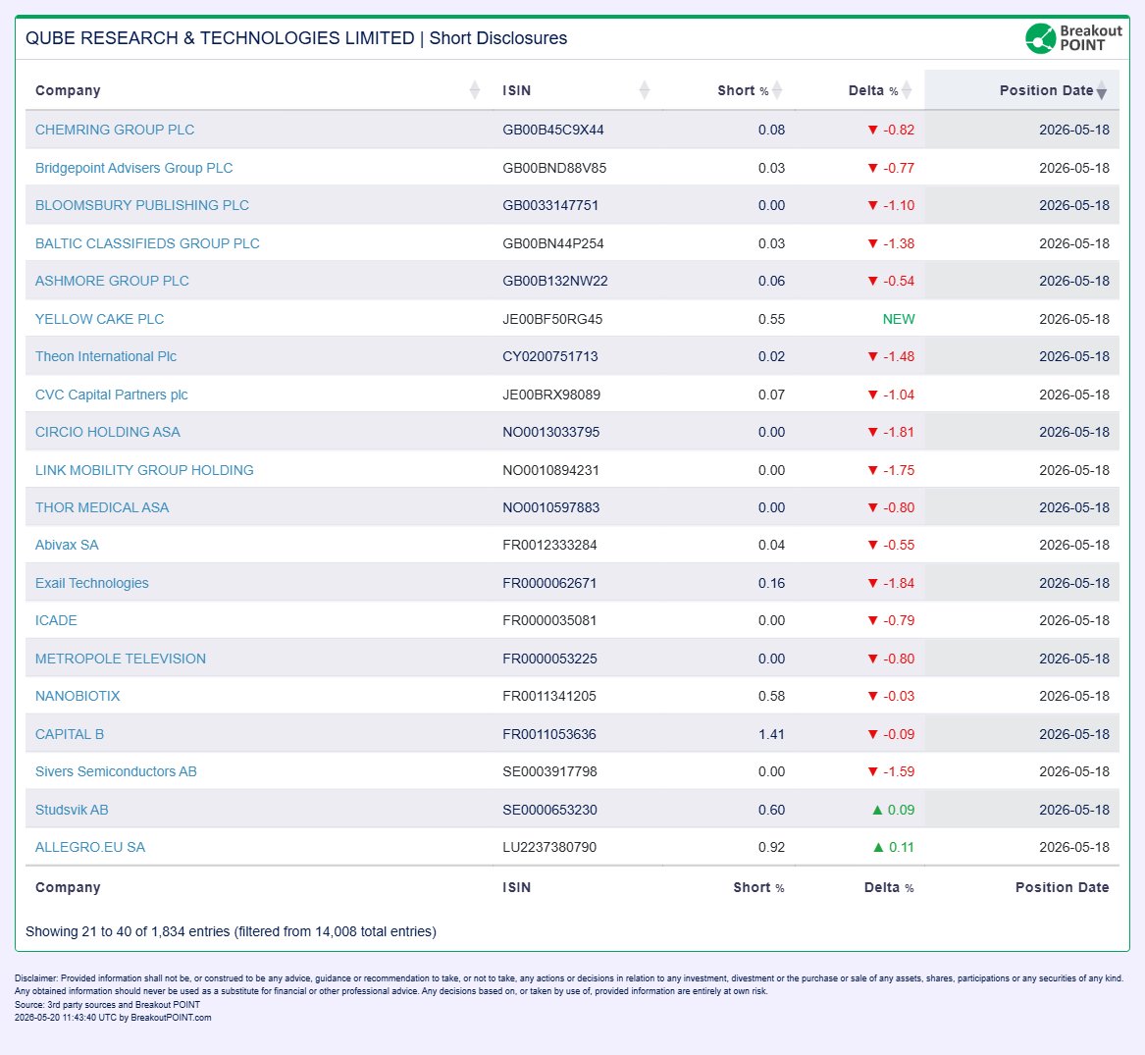Open Theon International Plc link

click(106, 356)
